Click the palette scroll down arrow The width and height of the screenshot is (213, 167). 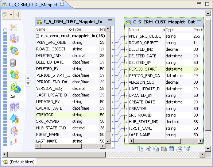pos(28,83)
